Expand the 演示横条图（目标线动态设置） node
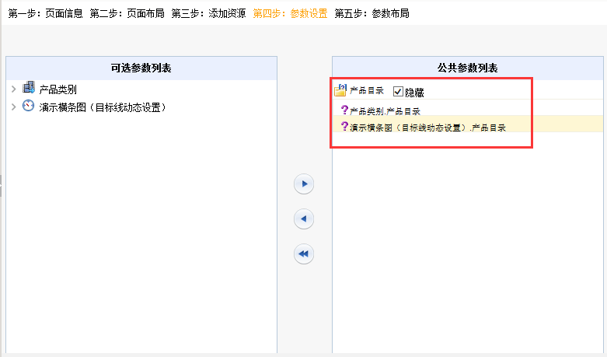This screenshot has height=357, width=607. coord(13,107)
